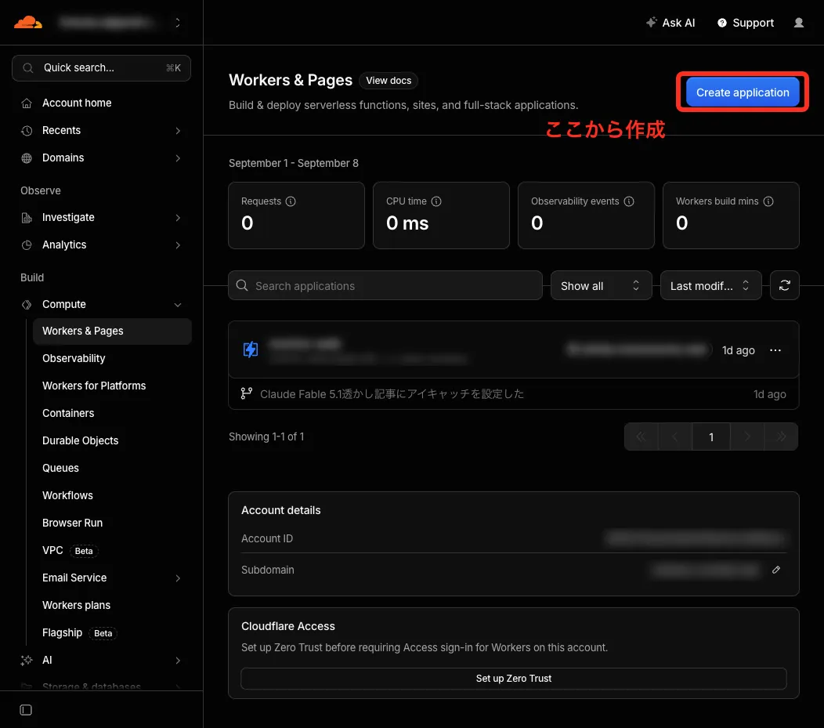Click the Compute icon
Screen dimensions: 824x728
[27, 304]
